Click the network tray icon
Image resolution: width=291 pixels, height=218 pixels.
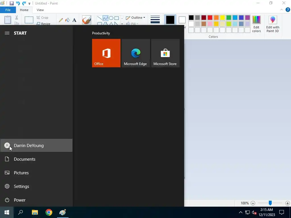(248, 212)
